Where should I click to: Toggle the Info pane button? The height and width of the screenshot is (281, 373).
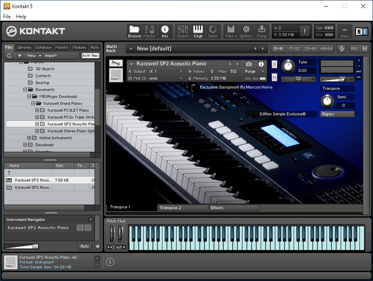click(x=165, y=31)
